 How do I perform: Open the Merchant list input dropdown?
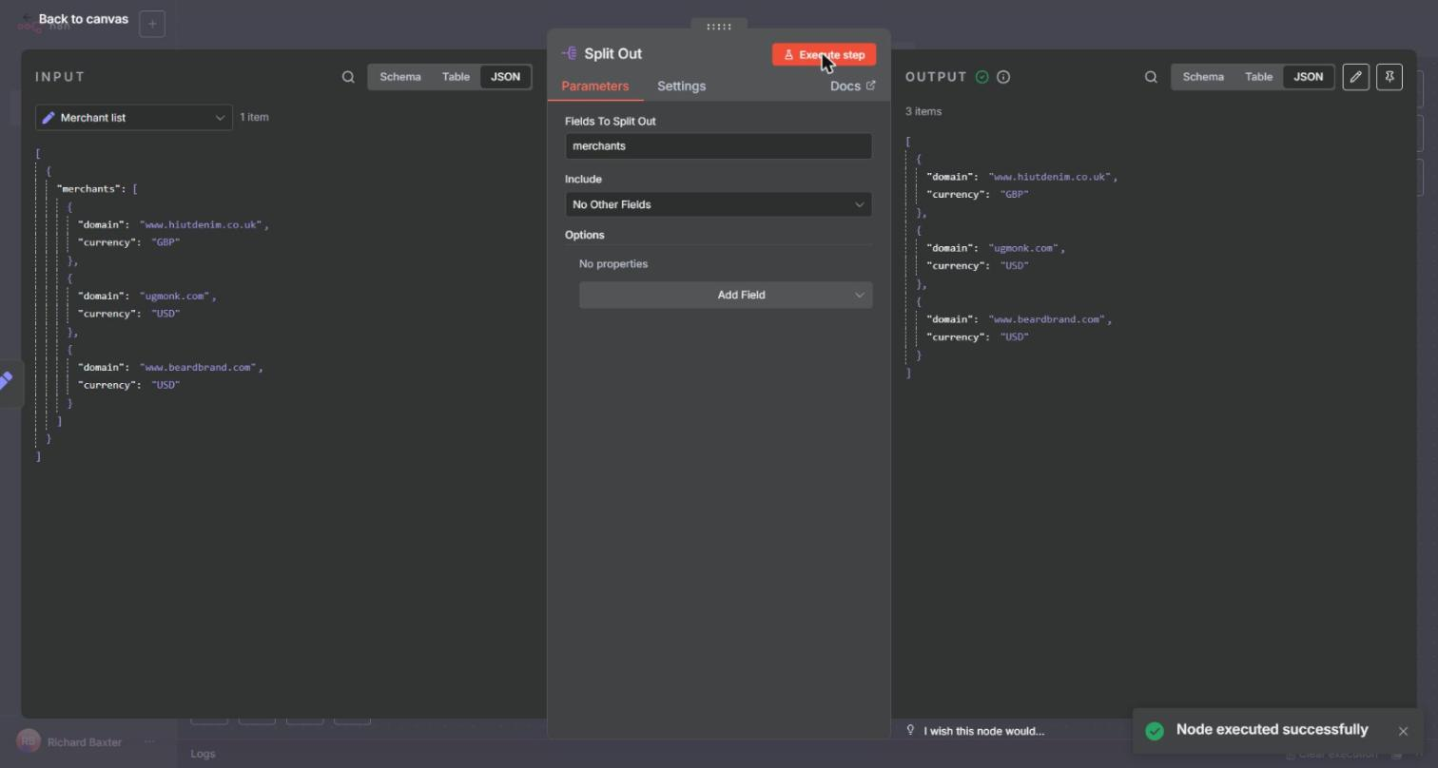134,118
